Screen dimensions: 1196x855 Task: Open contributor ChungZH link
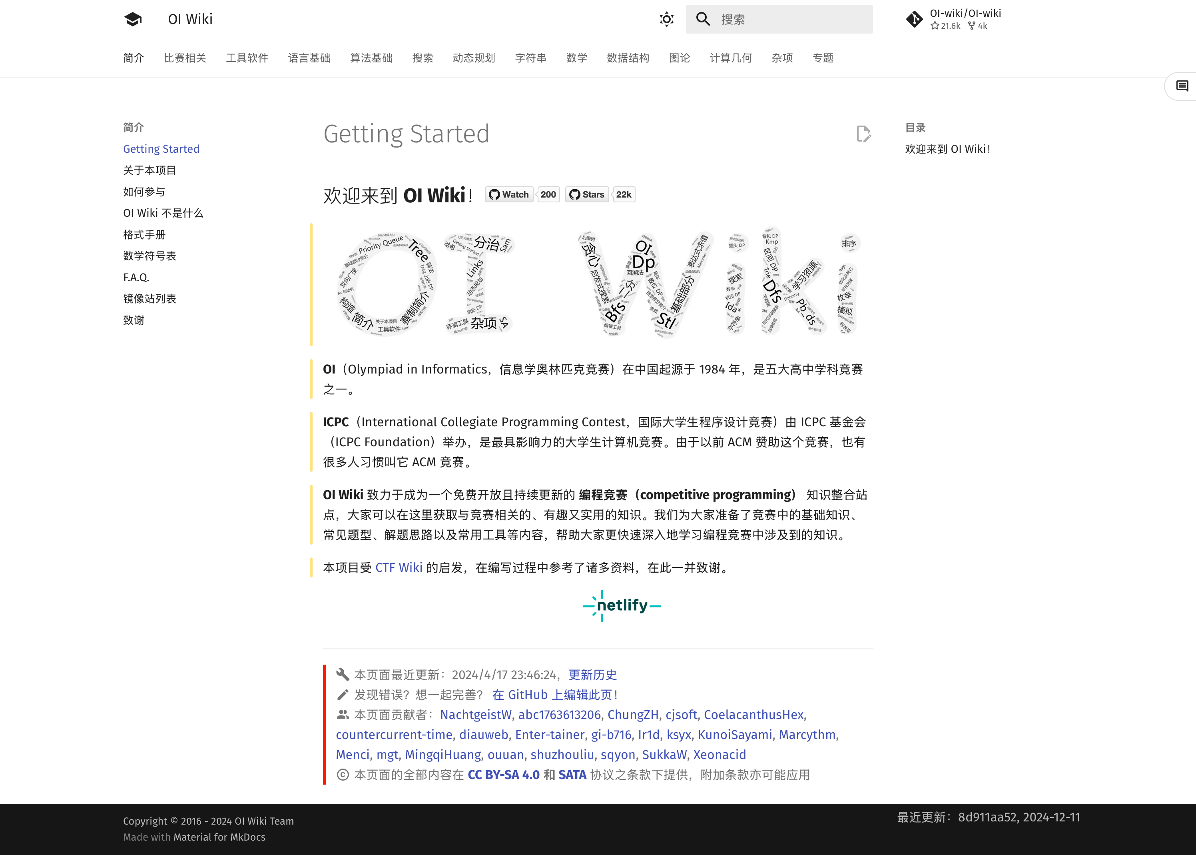pyautogui.click(x=633, y=715)
